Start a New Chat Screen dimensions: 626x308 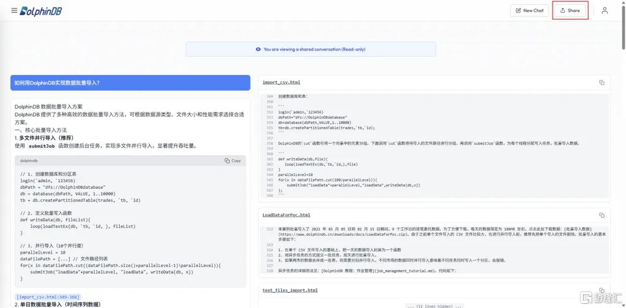(x=529, y=10)
